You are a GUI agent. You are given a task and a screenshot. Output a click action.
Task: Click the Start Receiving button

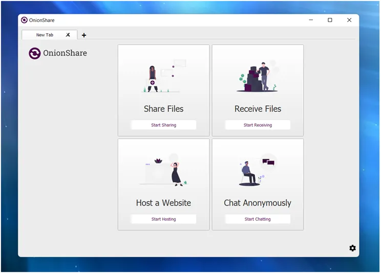(x=258, y=125)
